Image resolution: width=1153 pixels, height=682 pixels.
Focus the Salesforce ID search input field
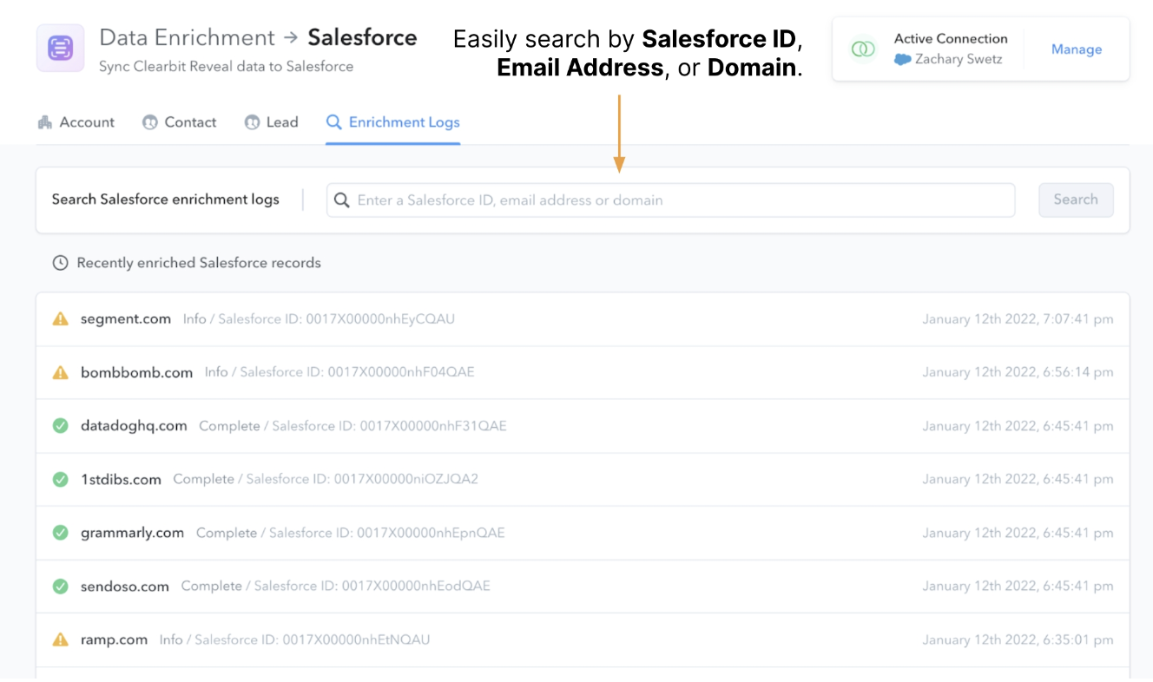pos(670,200)
